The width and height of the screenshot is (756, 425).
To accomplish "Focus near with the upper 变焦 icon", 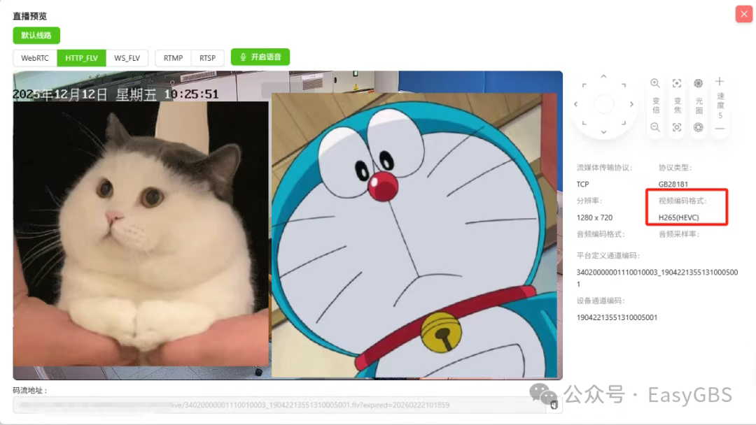I will point(677,83).
